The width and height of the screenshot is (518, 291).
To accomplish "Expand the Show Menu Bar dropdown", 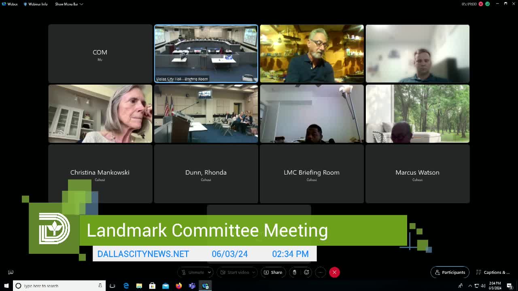I will pyautogui.click(x=69, y=4).
